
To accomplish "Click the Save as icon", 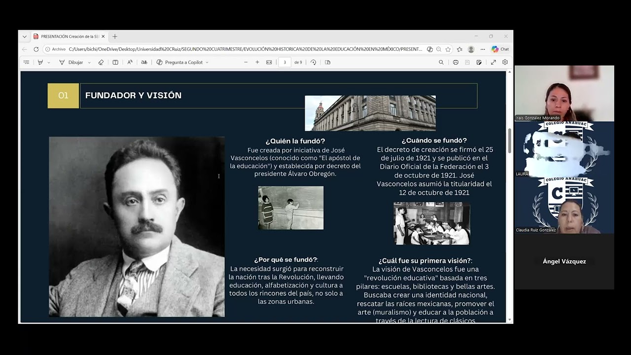I will coord(479,62).
